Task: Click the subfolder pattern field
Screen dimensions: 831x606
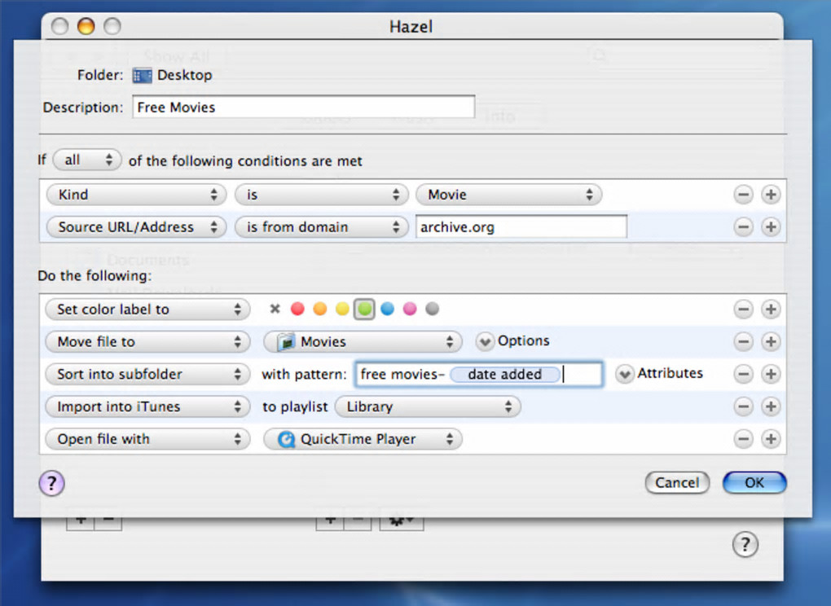Action: coord(479,374)
